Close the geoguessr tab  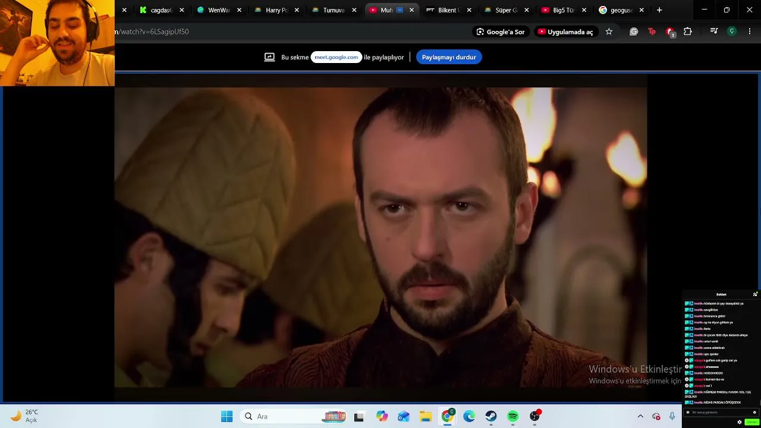tap(641, 10)
